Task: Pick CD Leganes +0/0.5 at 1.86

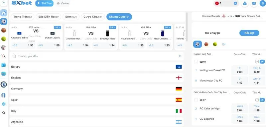Action: [x=239, y=119]
